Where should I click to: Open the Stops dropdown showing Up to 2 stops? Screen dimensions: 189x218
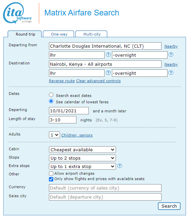82,158
